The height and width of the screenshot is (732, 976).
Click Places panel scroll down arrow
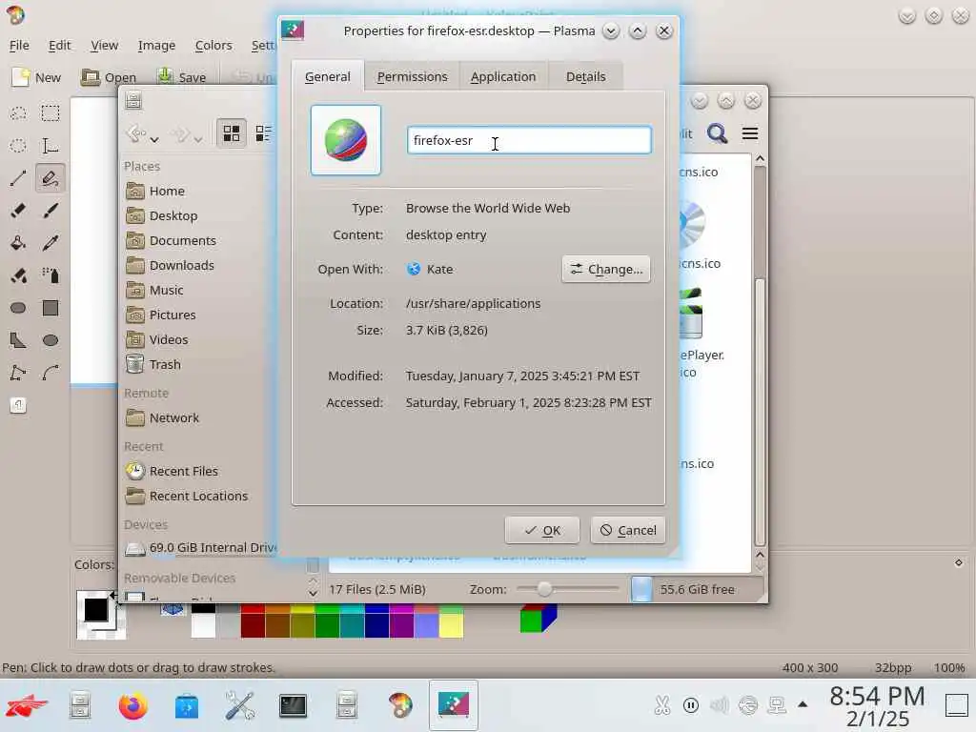tap(313, 593)
